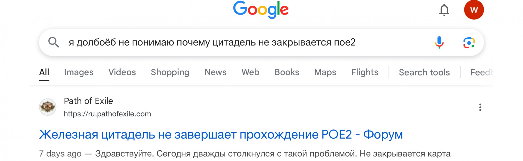The height and width of the screenshot is (161, 523).
Task: Go to the News tab
Action: (215, 72)
